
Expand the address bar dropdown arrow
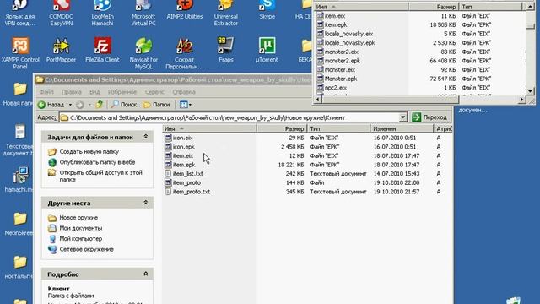[403, 117]
